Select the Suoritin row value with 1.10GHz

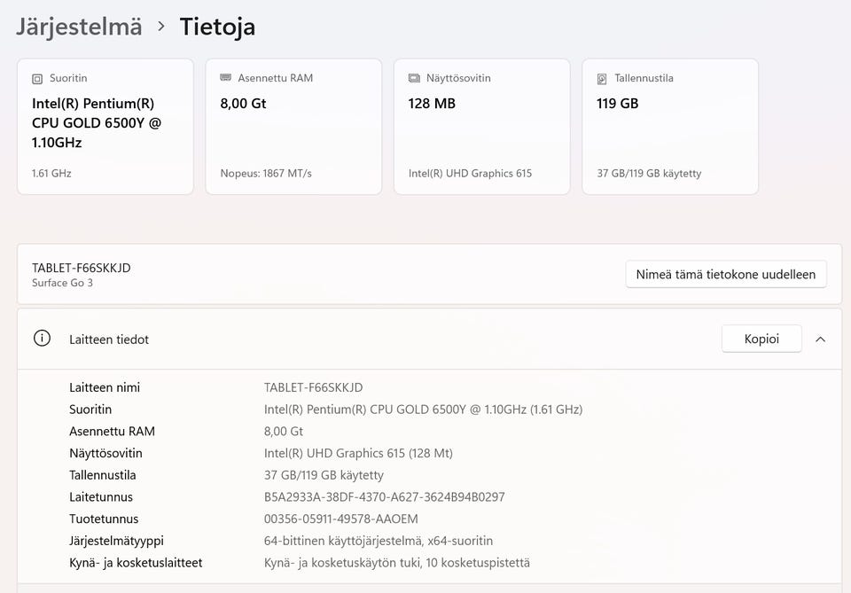(424, 410)
